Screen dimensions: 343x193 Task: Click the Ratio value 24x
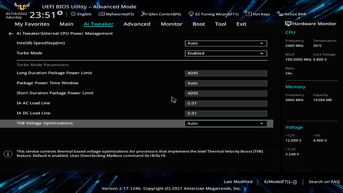pyautogui.click(x=289, y=73)
